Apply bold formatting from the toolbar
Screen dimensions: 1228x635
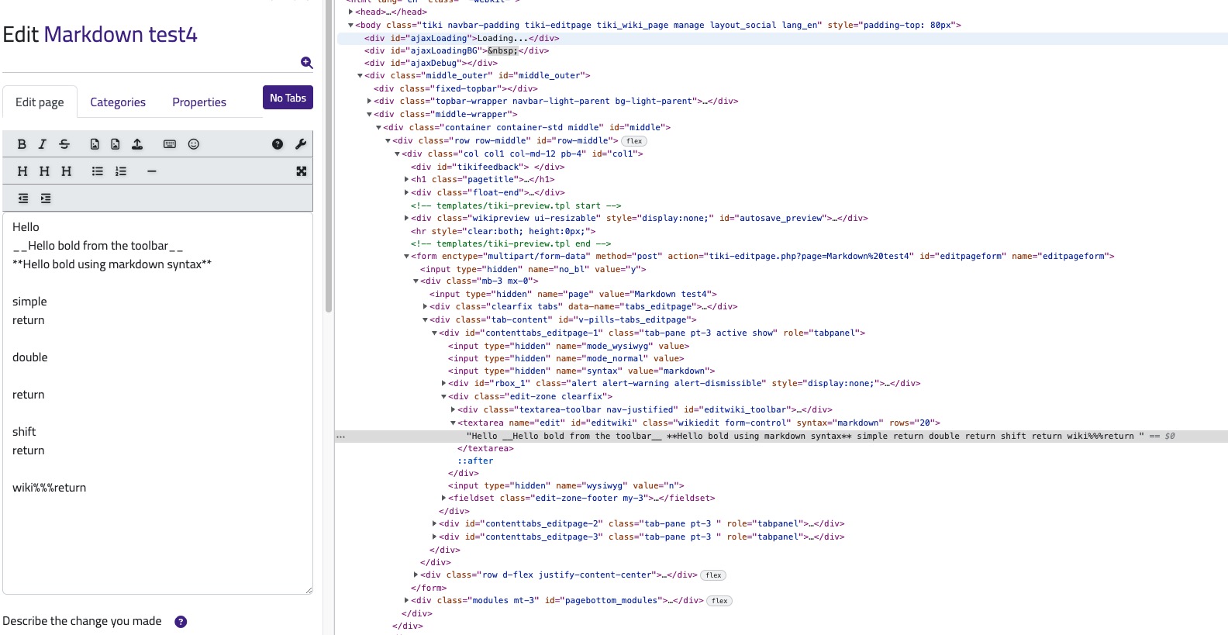coord(22,144)
